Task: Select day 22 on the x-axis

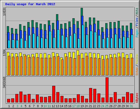Action: pos(94,106)
